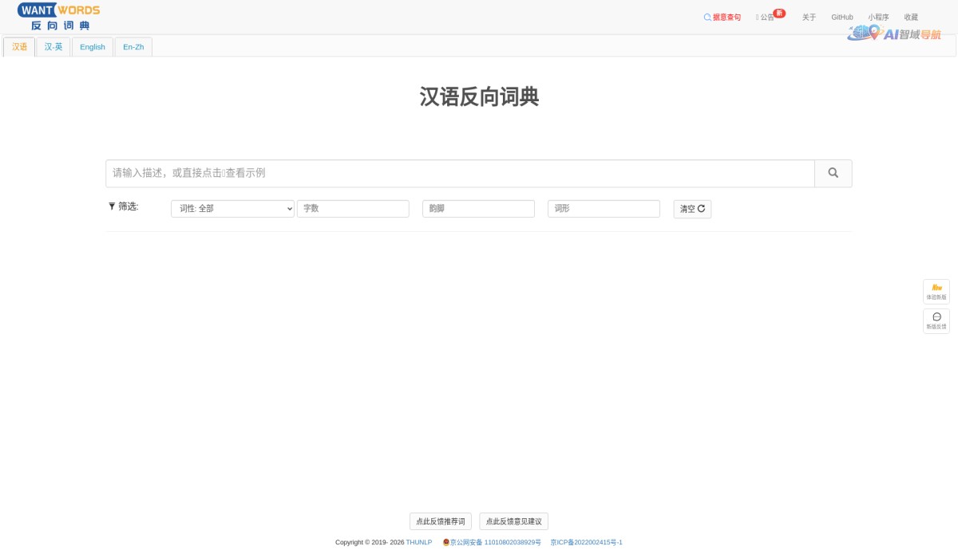
Task: Open the 词性 part-of-speech dropdown
Action: [232, 208]
